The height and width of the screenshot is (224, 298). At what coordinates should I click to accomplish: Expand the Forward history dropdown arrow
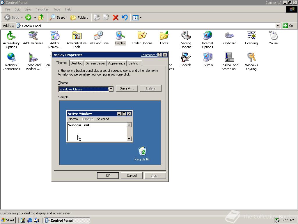[x=35, y=18]
